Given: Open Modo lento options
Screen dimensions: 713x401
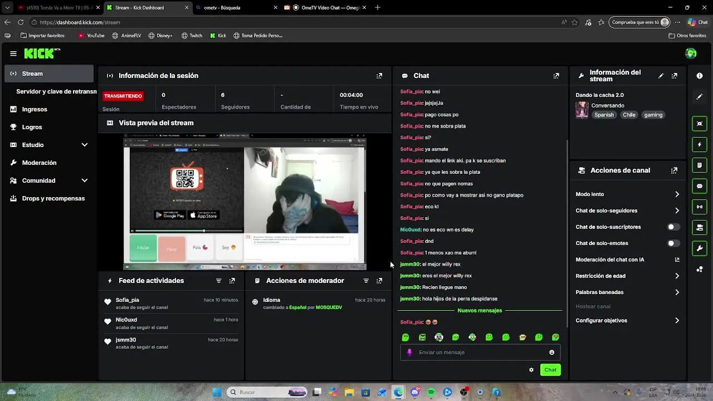Looking at the screenshot, I should coord(628,194).
